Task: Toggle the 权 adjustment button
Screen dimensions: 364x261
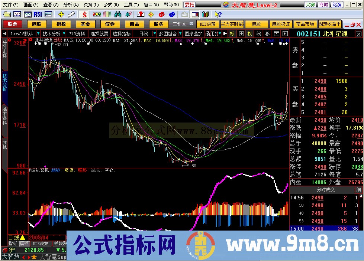Action: click(x=249, y=34)
